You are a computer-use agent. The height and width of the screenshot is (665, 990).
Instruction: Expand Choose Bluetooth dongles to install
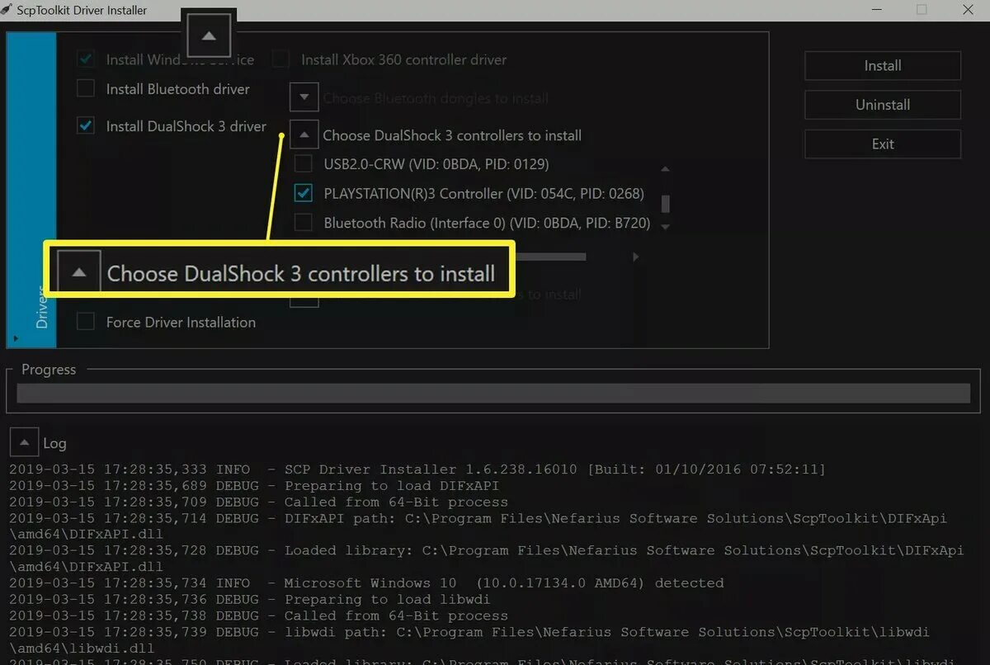(x=304, y=97)
